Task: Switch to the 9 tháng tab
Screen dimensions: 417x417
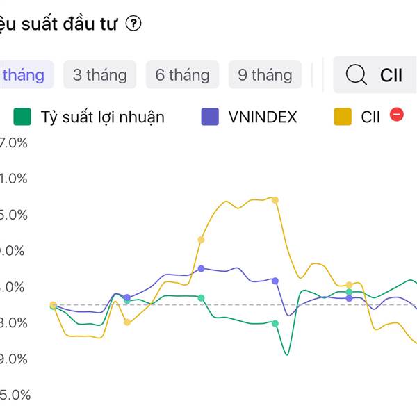Action: (265, 74)
